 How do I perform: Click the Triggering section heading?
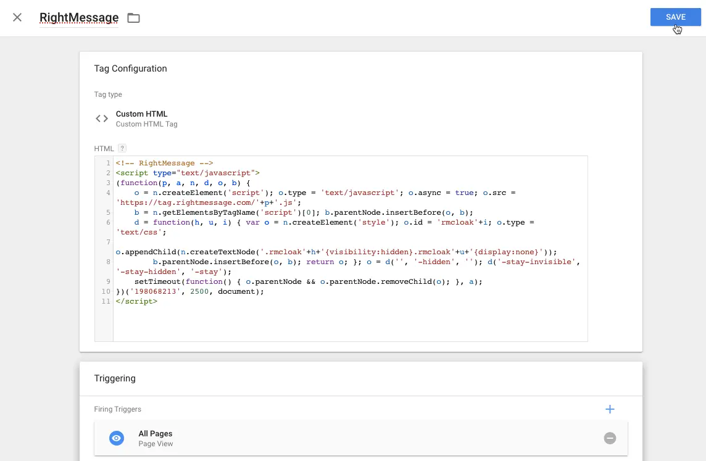[x=115, y=378]
